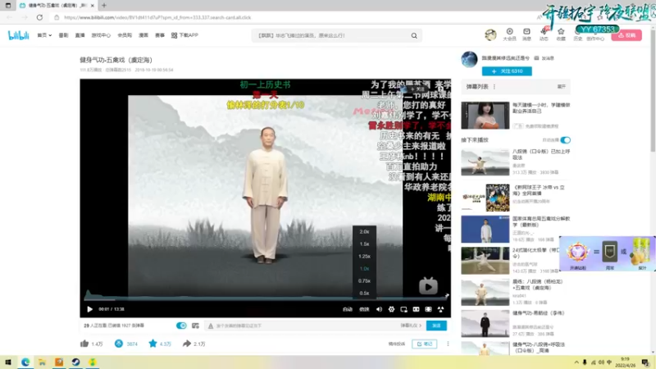
Task: Select 2.0x playback speed
Action: pos(364,231)
